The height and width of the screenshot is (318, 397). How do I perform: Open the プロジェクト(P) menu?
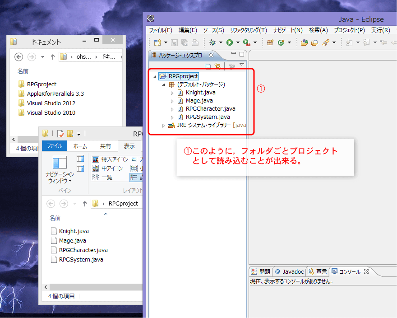pos(349,30)
